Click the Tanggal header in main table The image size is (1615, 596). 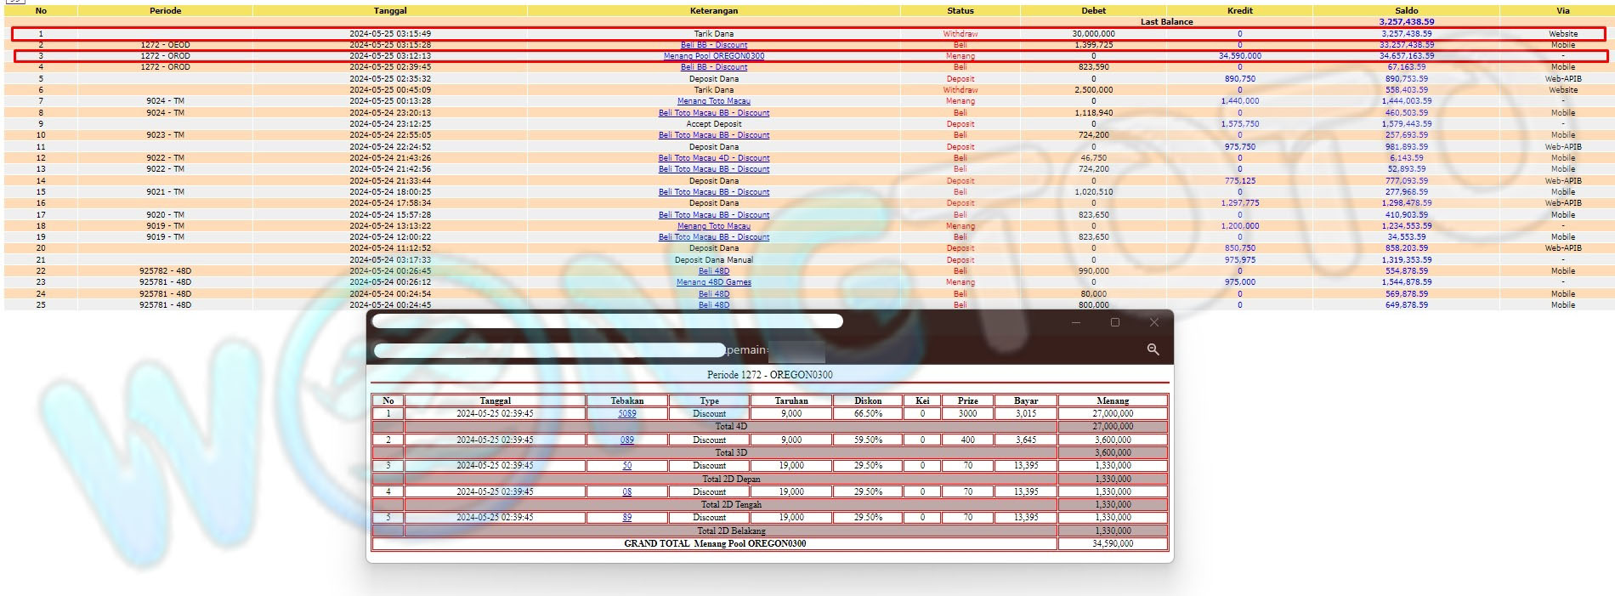coord(390,11)
